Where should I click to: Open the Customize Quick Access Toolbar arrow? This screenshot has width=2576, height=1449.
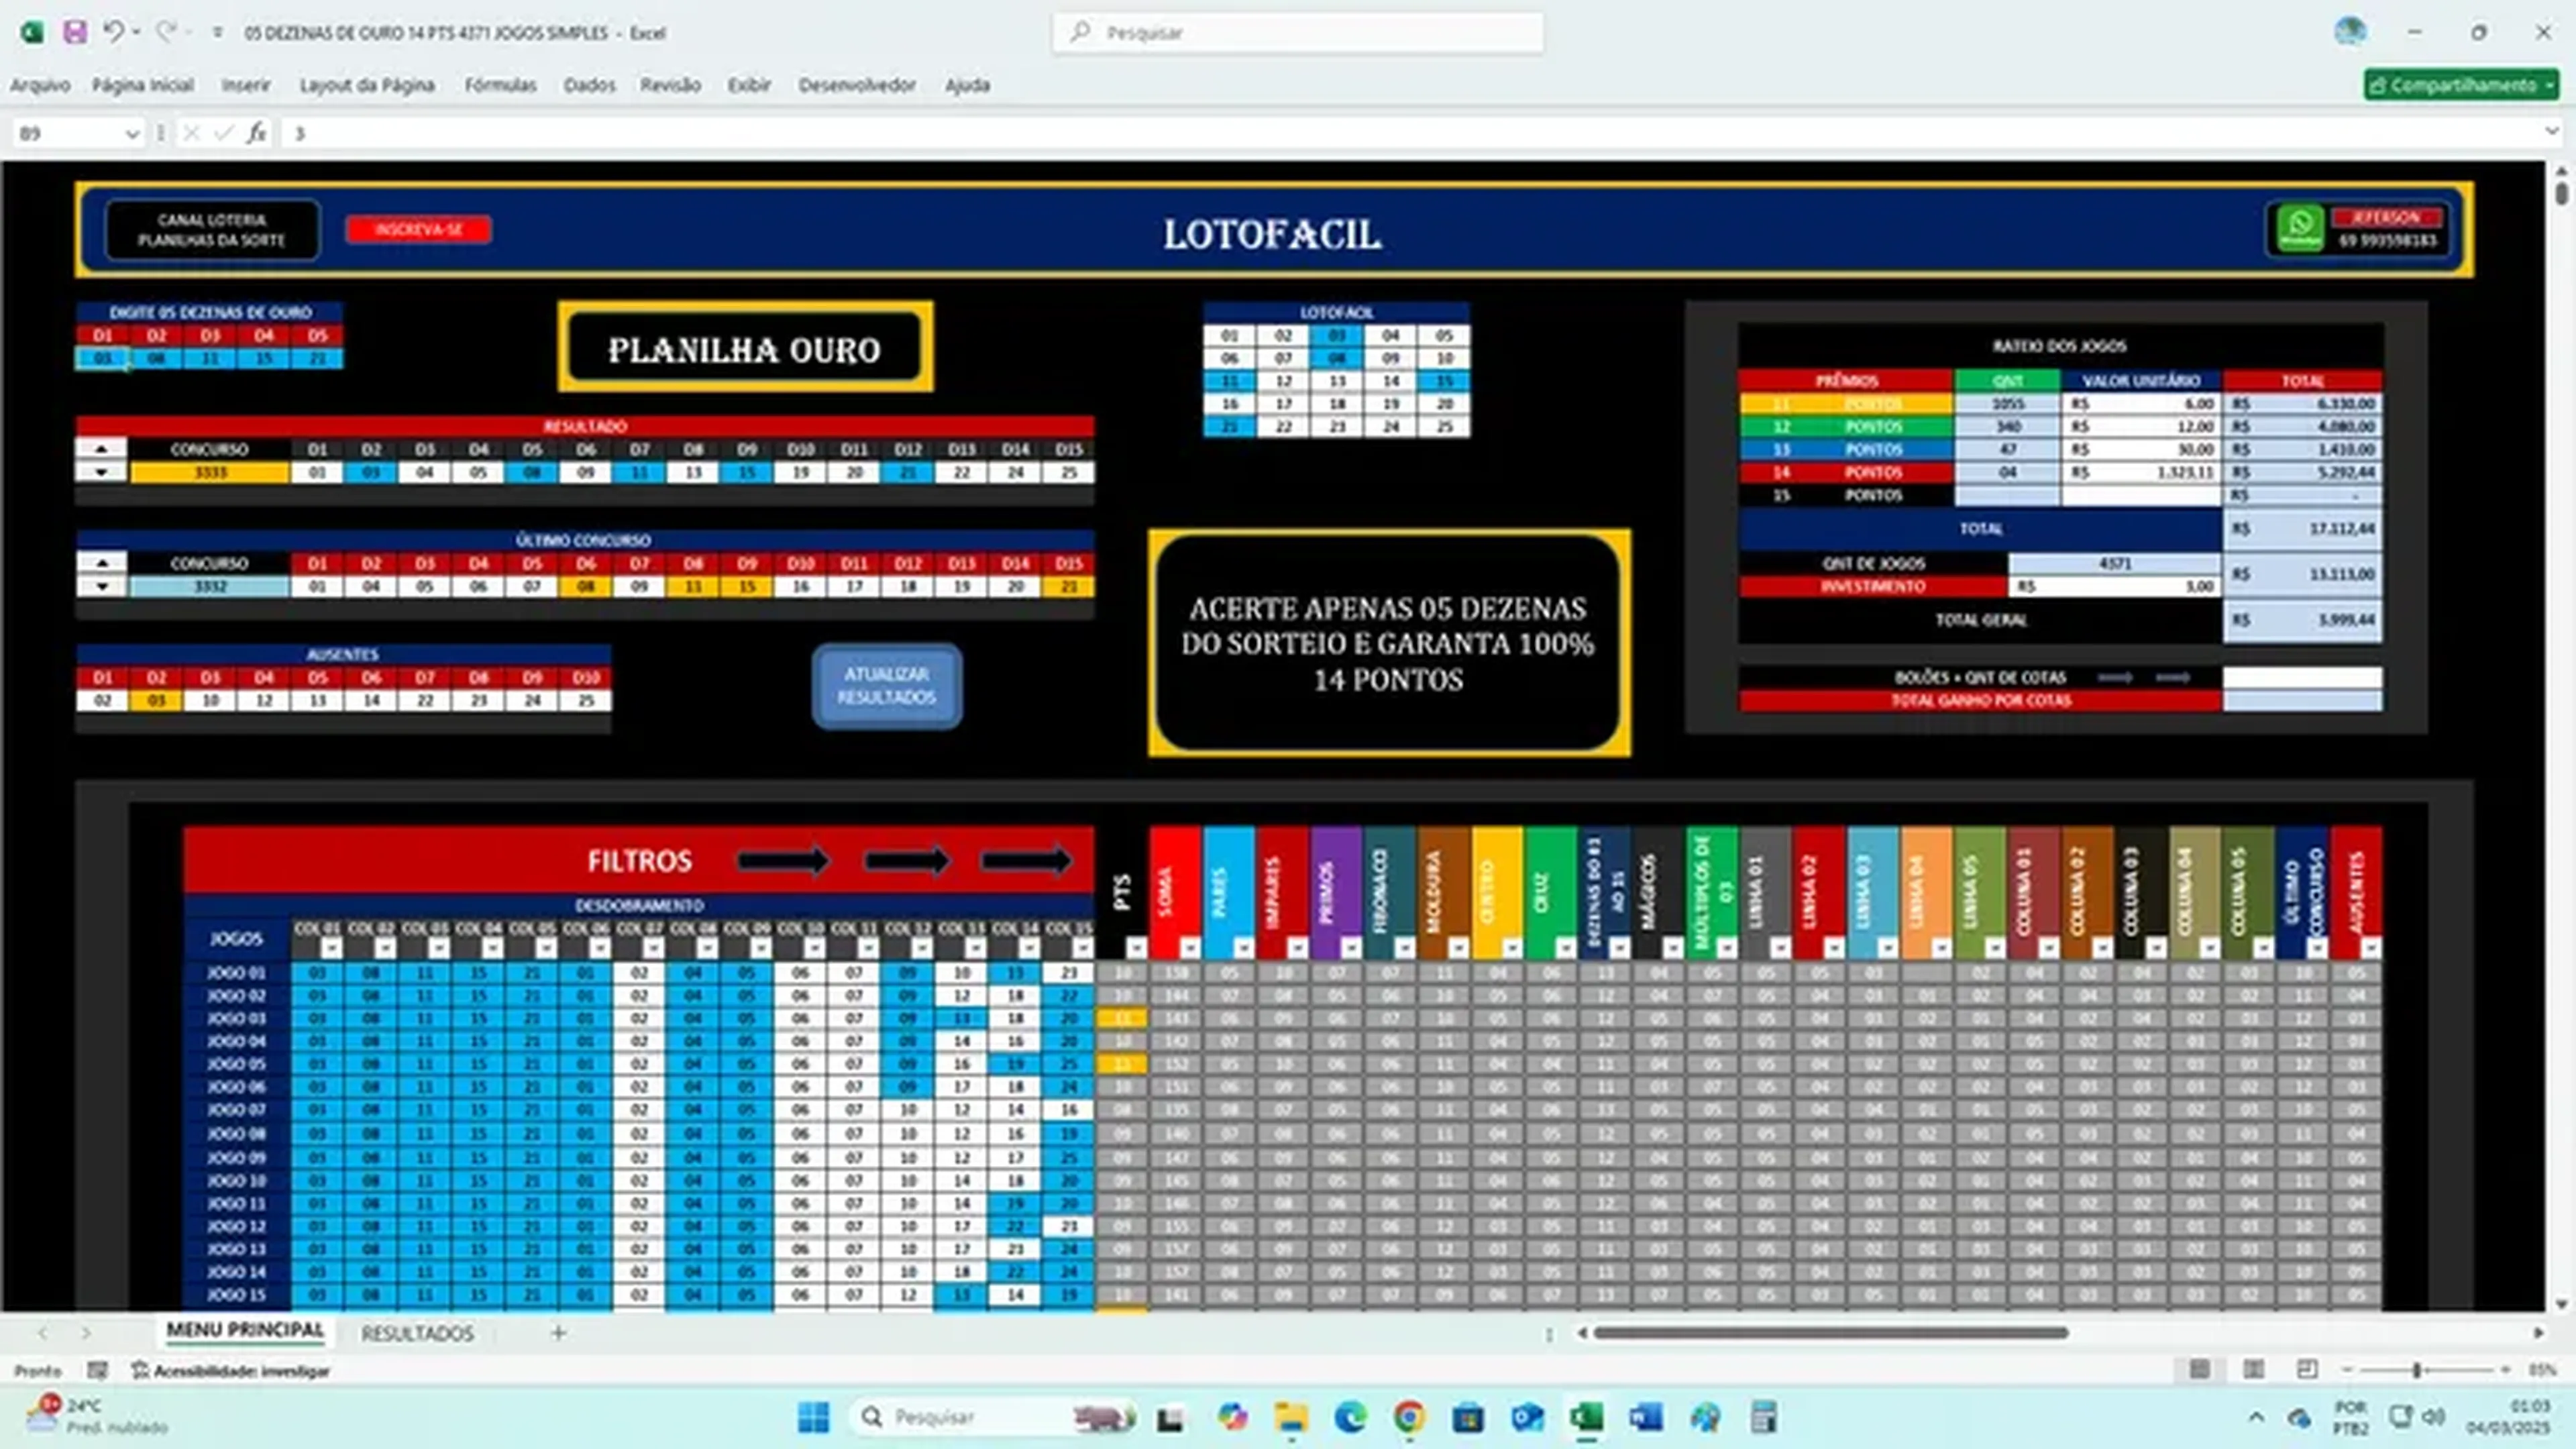[217, 33]
